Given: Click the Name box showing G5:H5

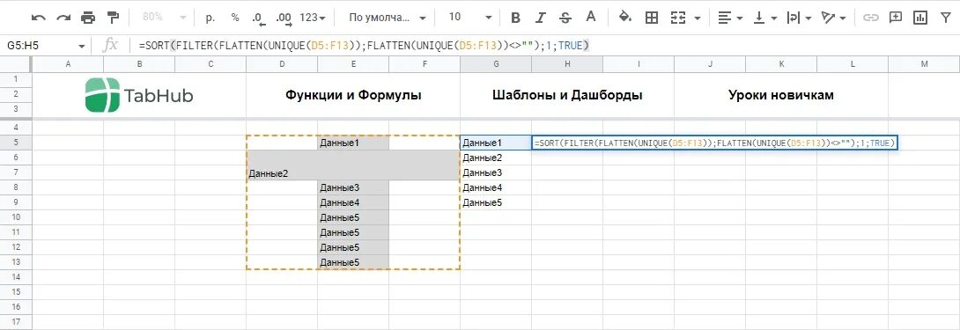Looking at the screenshot, I should coord(37,45).
